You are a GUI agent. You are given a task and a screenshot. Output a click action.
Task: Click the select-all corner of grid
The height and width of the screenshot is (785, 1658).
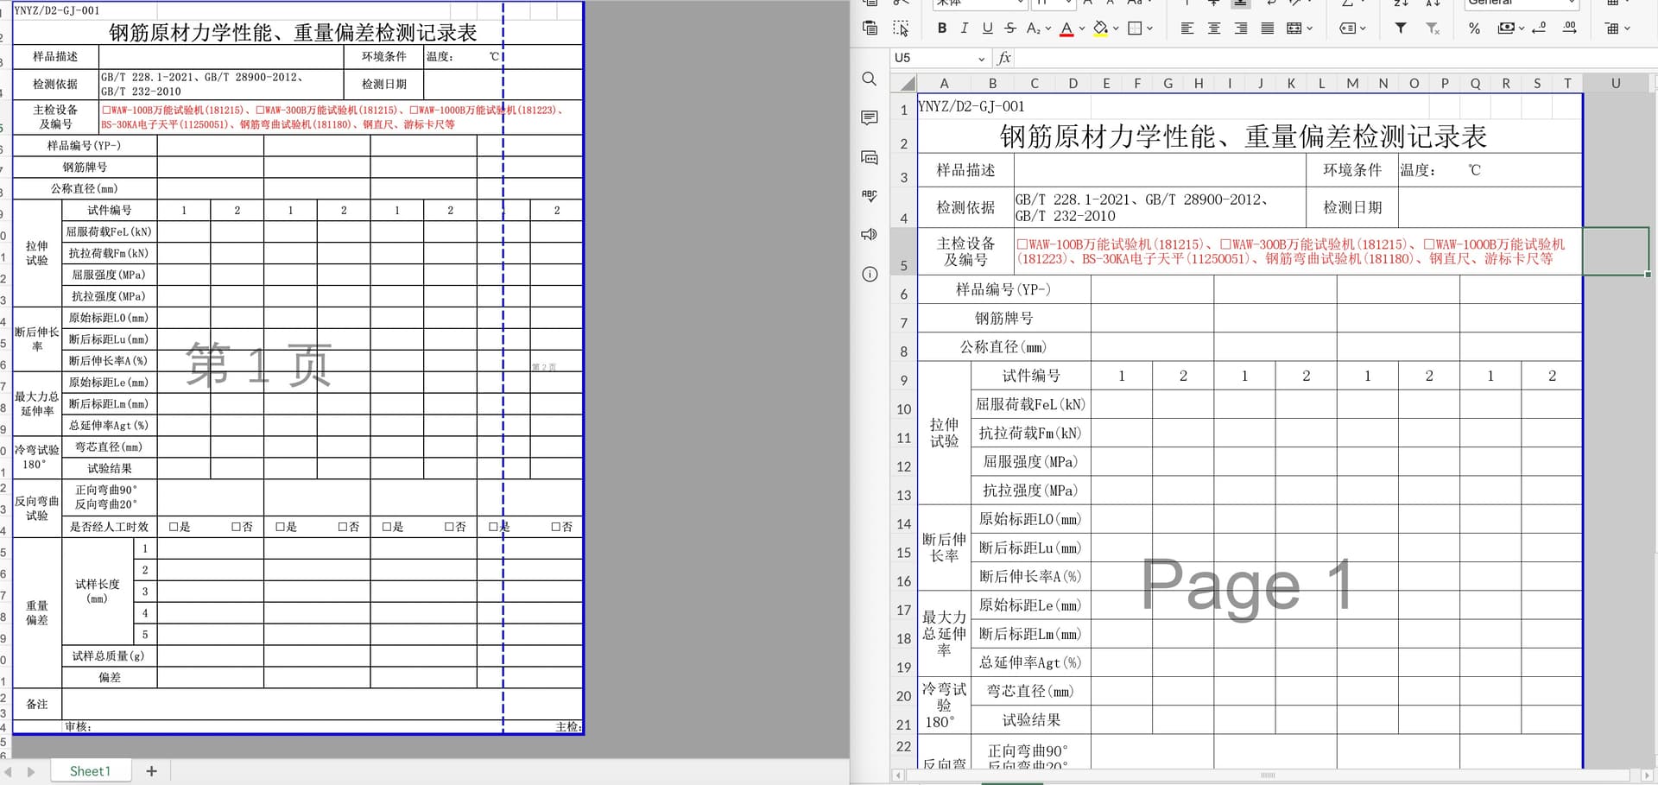903,84
